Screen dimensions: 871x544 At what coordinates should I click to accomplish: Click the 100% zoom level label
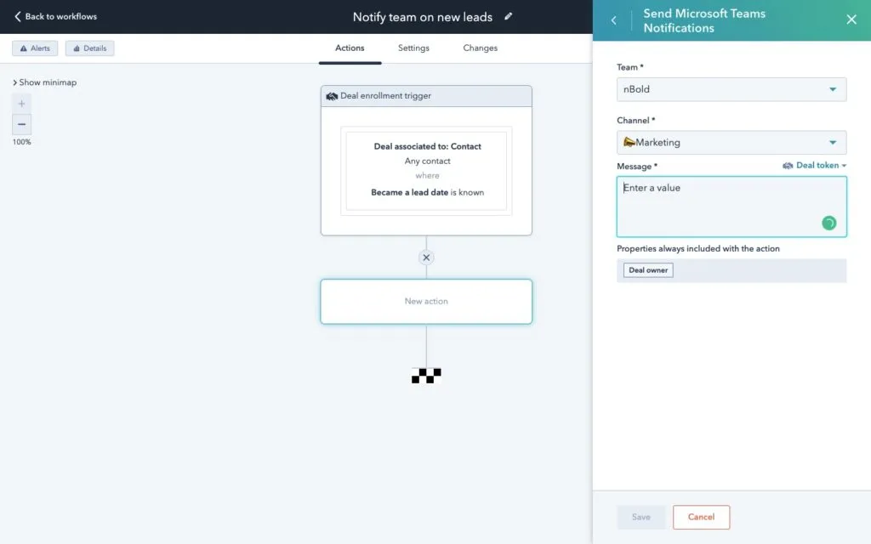[x=21, y=142]
